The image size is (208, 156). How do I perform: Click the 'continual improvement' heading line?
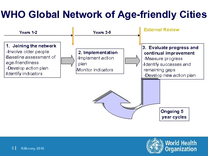(169, 53)
